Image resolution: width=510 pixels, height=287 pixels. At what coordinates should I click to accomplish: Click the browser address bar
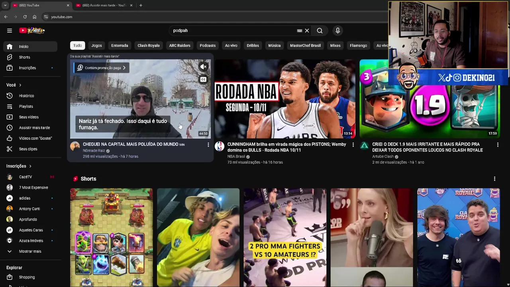click(x=215, y=17)
